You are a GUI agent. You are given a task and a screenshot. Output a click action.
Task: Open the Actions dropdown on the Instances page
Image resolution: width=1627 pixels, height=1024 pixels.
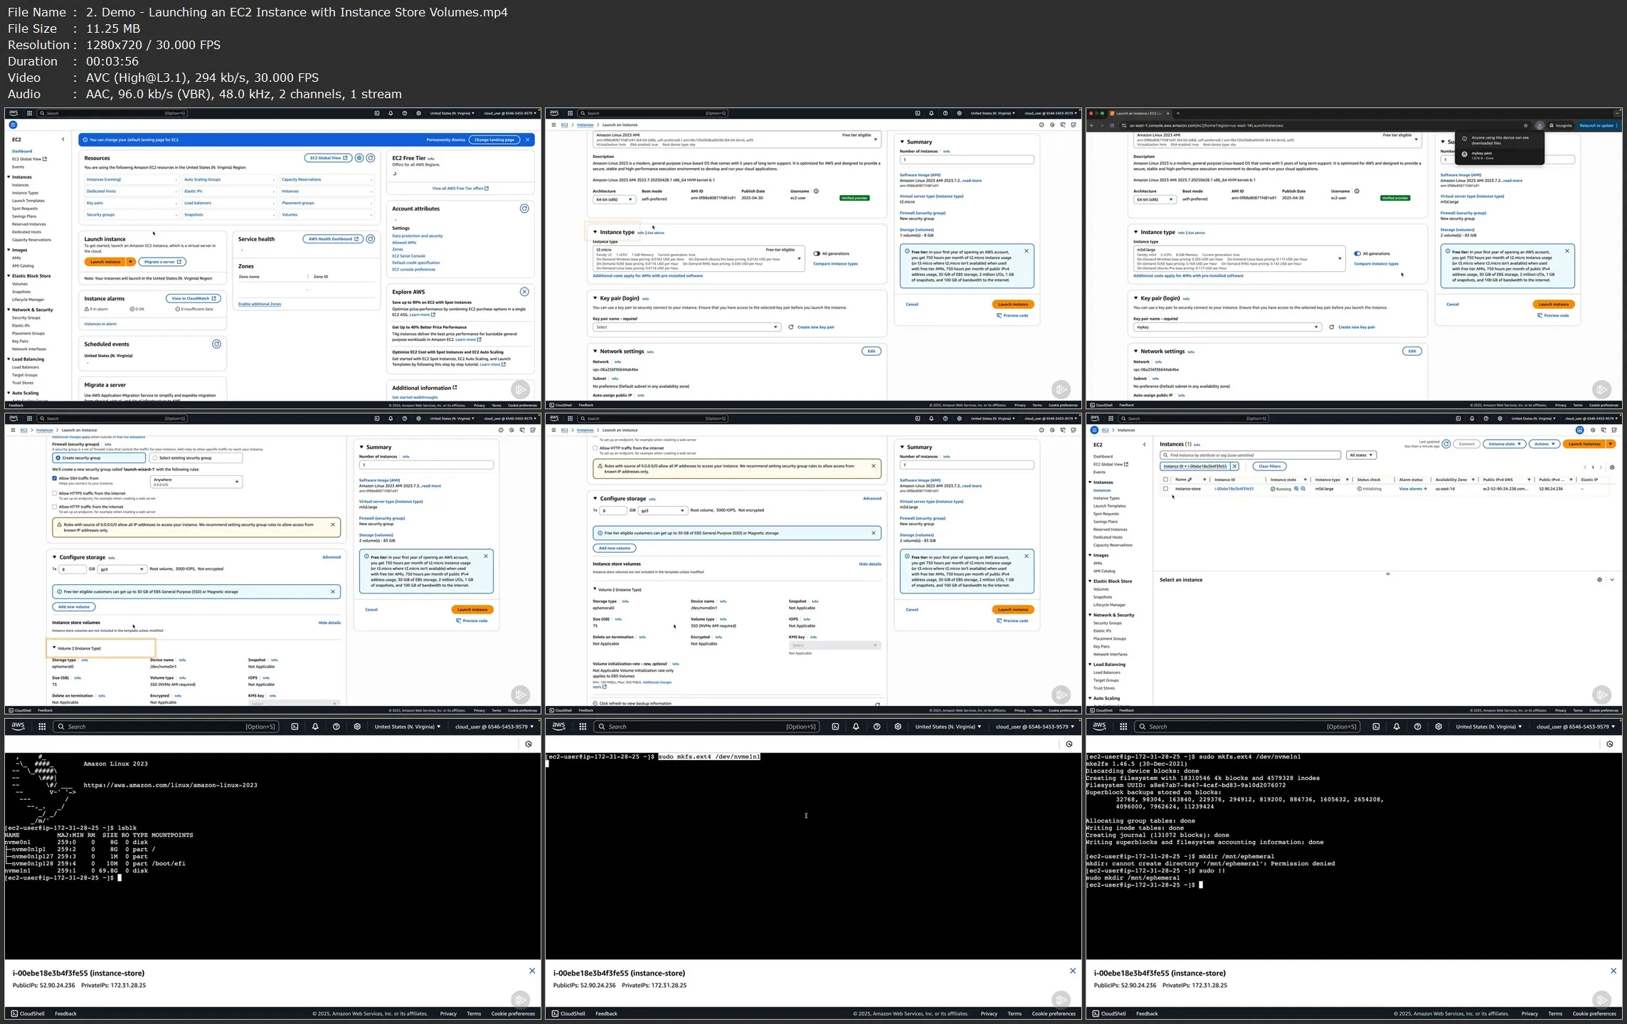point(1544,444)
